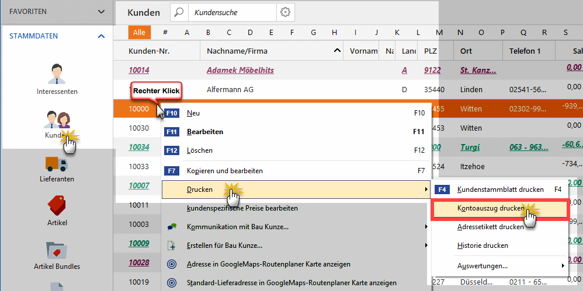583x291 pixels.
Task: Select customer number 10030 row
Action: [x=138, y=128]
